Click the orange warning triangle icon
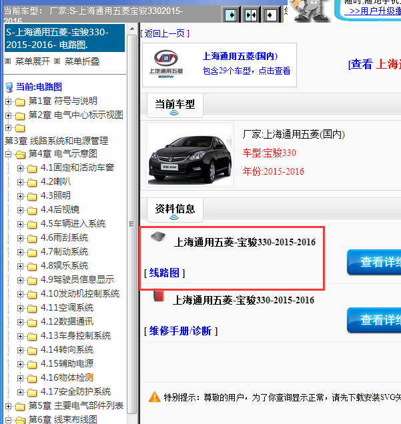Image resolution: width=401 pixels, height=424 pixels. click(155, 397)
